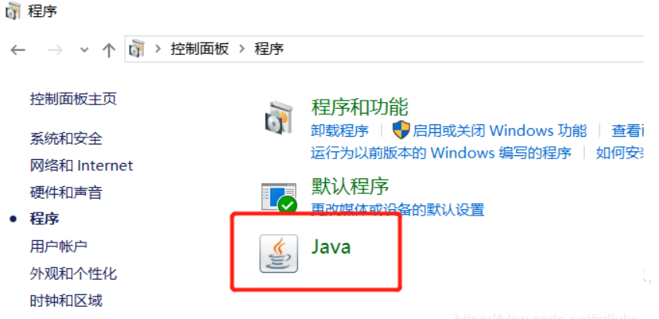
Task: Open the 控制面板主页 sidebar link
Action: pos(73,99)
